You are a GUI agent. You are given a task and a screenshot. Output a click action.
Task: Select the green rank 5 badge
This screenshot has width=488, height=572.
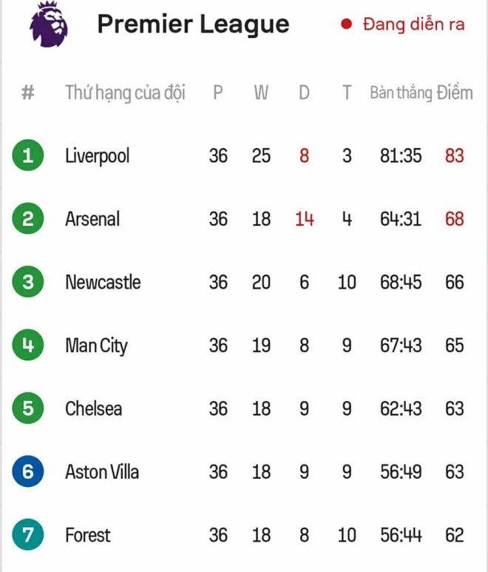(28, 408)
